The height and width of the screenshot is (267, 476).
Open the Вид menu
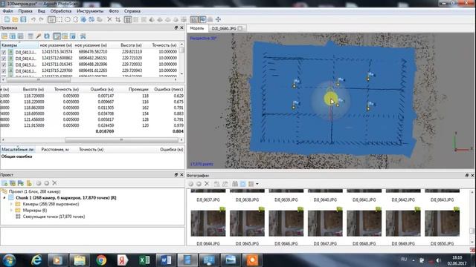click(42, 11)
